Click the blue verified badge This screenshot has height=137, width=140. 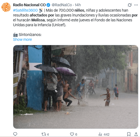pos(48,5)
